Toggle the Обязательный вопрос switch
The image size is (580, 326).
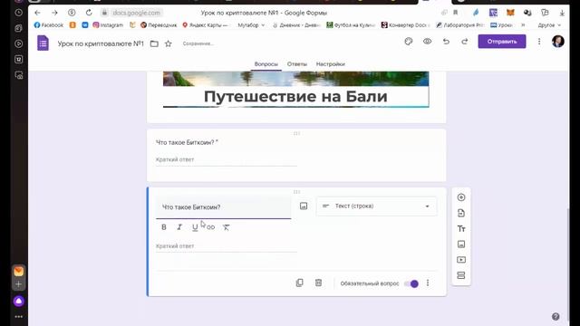(411, 283)
